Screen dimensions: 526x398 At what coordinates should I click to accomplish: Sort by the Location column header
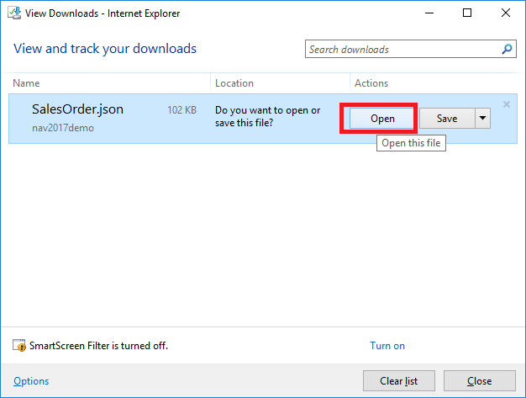tap(234, 83)
